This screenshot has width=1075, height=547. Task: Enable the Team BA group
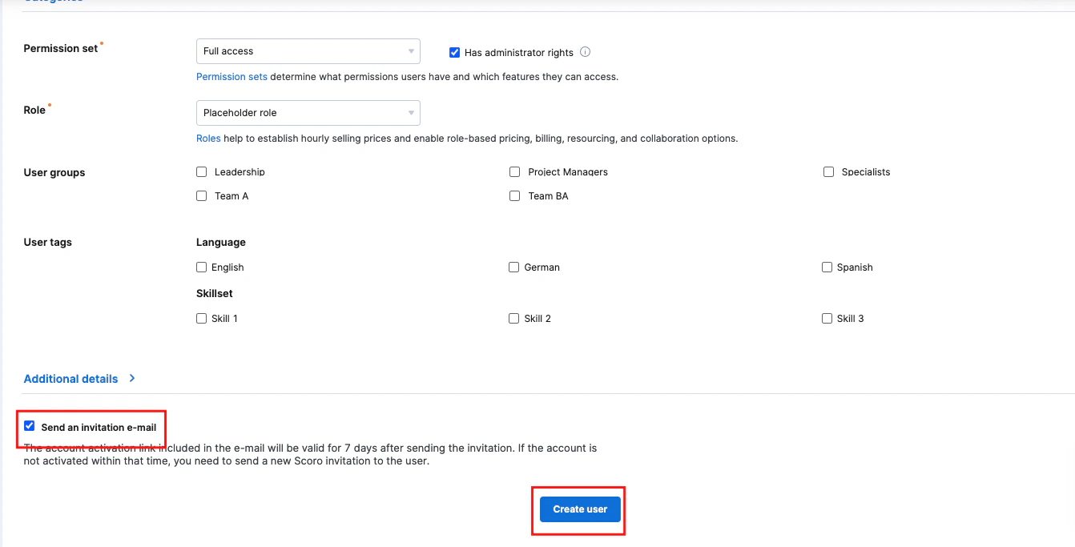pos(514,195)
